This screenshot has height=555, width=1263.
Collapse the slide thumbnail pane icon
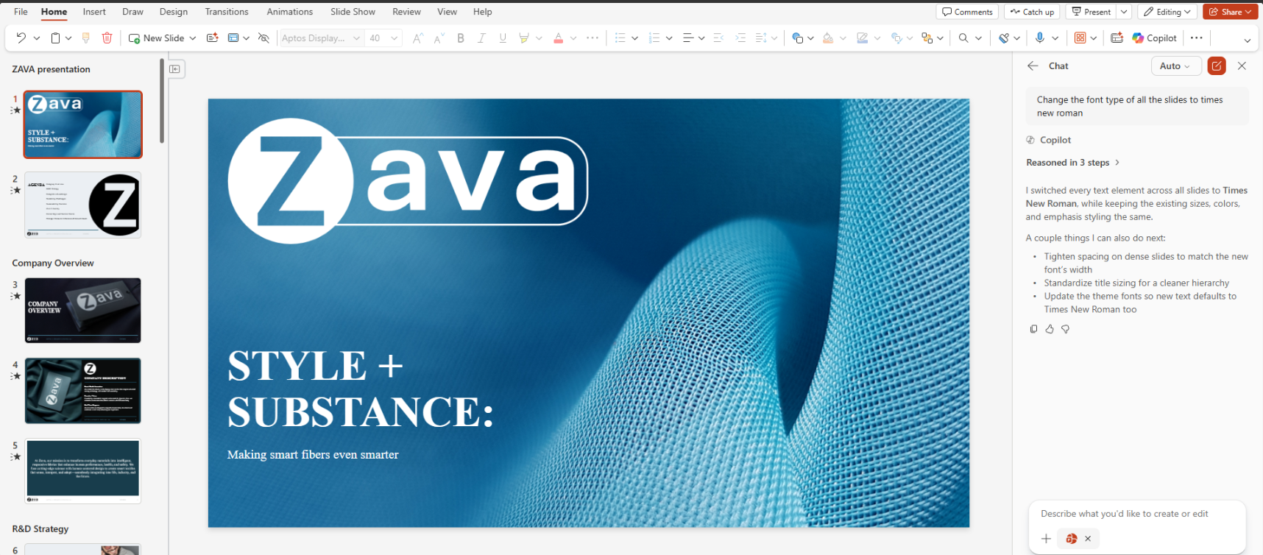point(175,69)
